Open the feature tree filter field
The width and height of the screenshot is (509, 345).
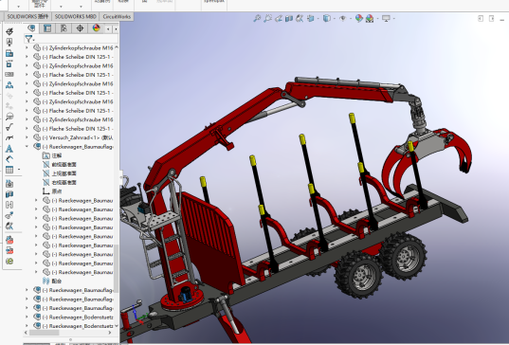71,39
